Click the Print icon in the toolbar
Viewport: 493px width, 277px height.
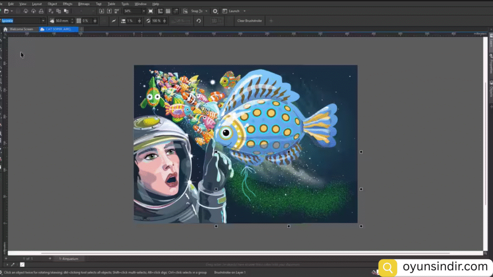(x=41, y=11)
